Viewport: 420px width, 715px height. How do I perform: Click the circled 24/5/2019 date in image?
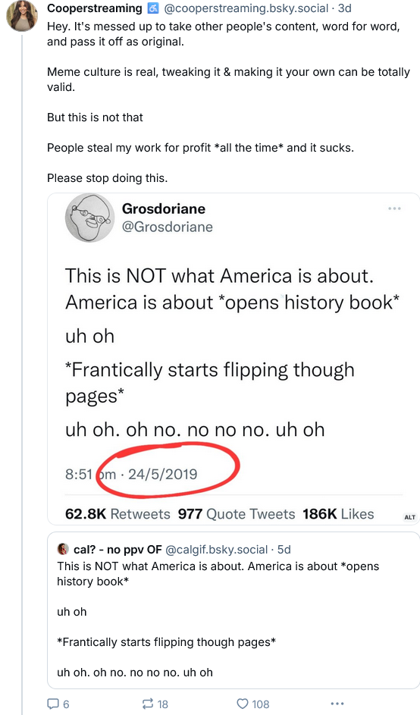pos(163,474)
